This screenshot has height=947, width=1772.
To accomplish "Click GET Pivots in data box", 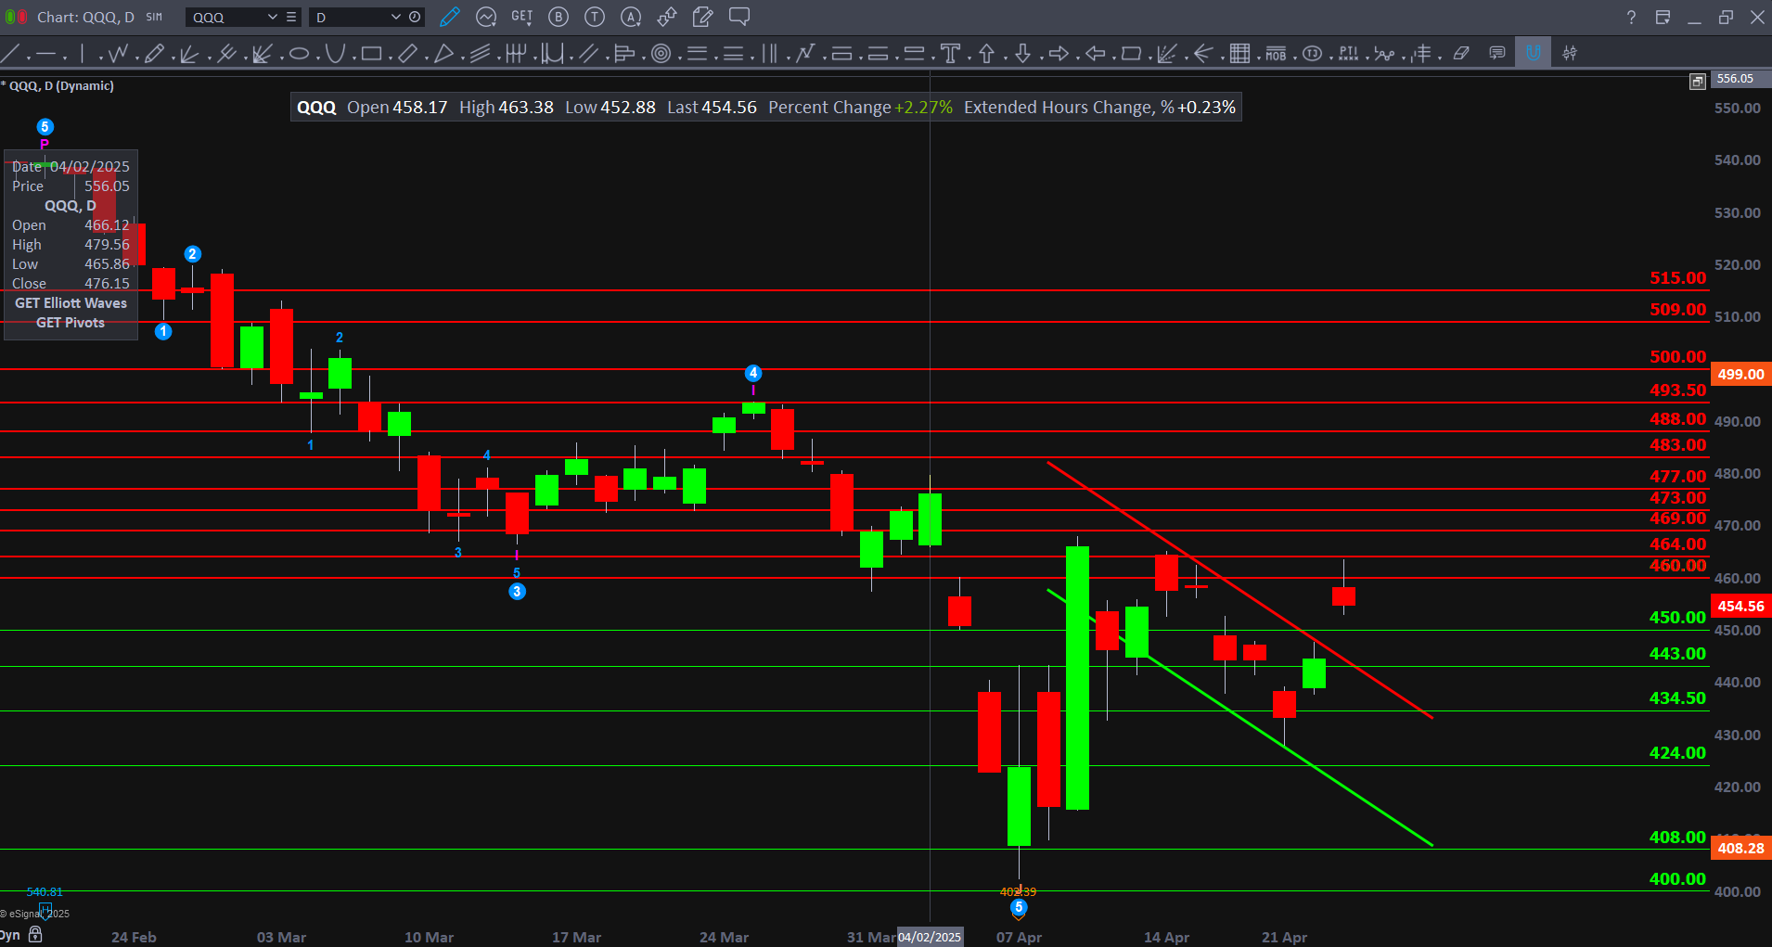I will [71, 323].
